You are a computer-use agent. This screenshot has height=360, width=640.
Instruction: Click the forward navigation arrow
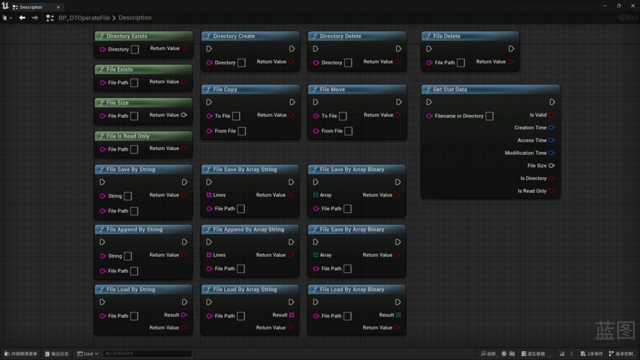(35, 17)
